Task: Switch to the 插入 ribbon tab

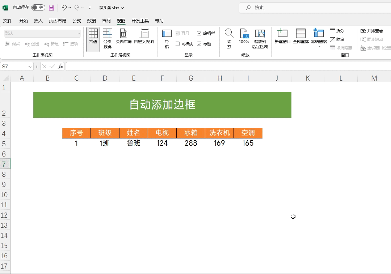Action: pyautogui.click(x=38, y=21)
